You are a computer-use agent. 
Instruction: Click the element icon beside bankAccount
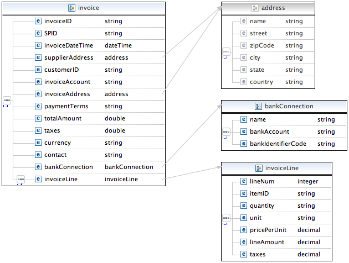244,131
